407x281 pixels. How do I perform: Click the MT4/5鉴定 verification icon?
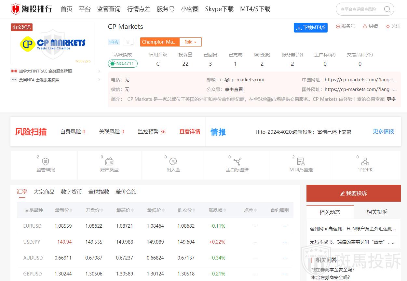pos(301,161)
